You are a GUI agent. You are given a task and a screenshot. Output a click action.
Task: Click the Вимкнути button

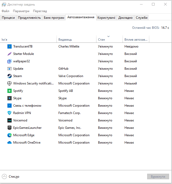[x=158, y=177]
